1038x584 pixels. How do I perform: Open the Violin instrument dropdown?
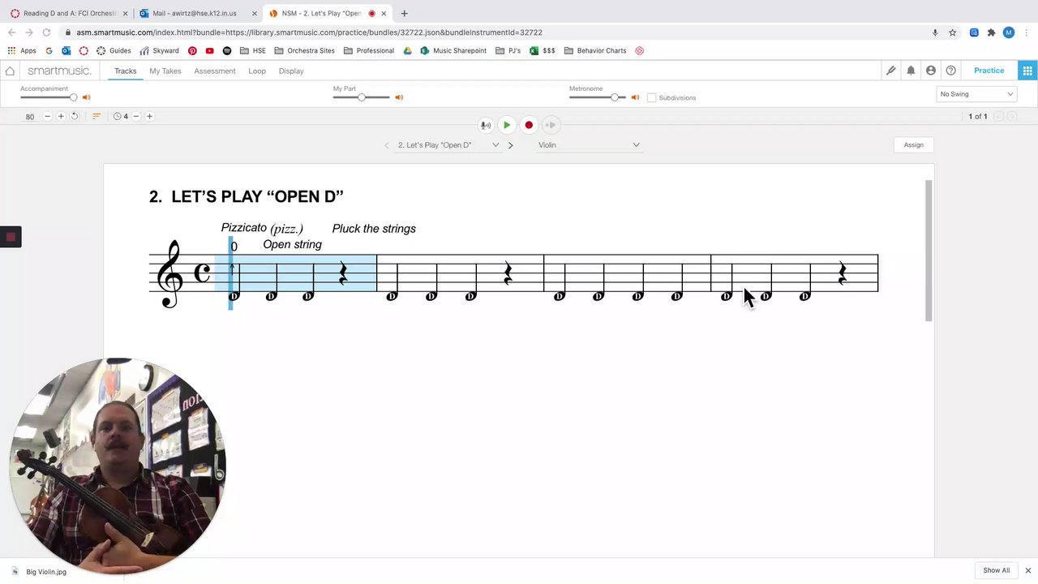pyautogui.click(x=589, y=145)
